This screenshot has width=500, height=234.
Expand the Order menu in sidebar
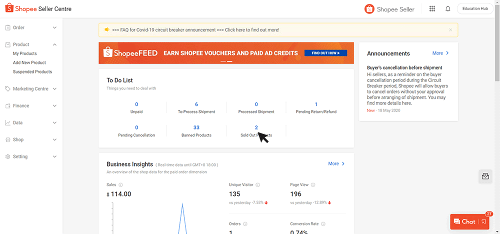(x=31, y=27)
